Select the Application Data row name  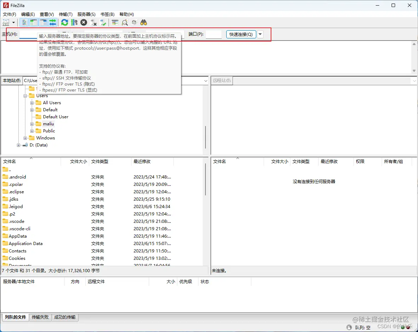pyautogui.click(x=26, y=243)
